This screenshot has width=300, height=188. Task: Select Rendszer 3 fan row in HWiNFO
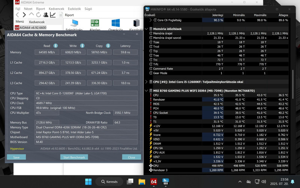click(x=219, y=170)
